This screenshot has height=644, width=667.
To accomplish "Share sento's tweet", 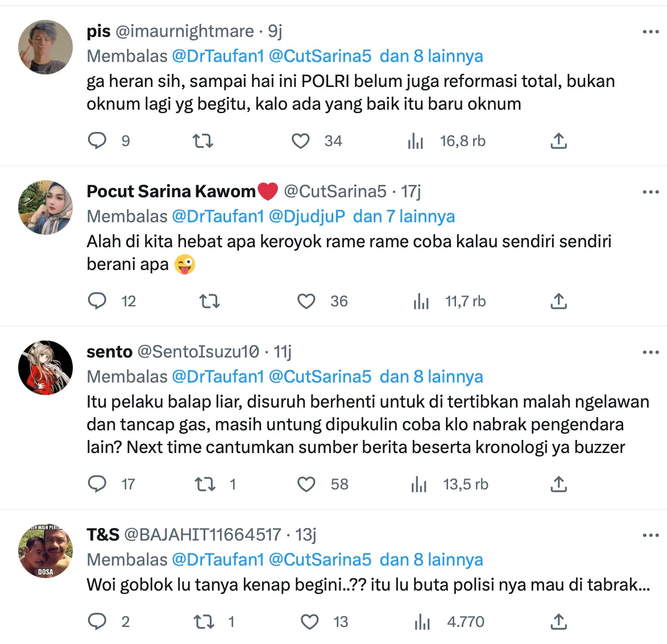I will pos(558,484).
